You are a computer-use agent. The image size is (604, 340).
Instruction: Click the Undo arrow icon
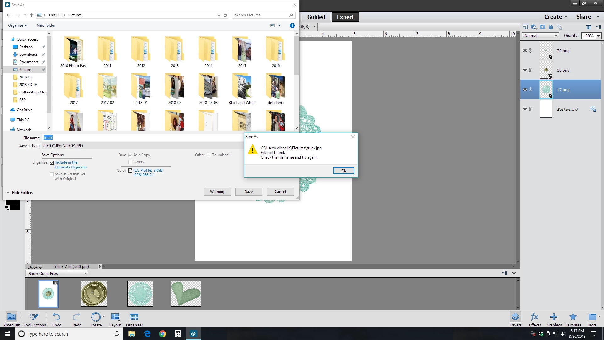[x=56, y=317]
